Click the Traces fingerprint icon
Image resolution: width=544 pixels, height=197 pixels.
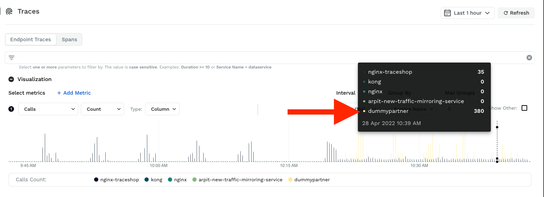9,12
